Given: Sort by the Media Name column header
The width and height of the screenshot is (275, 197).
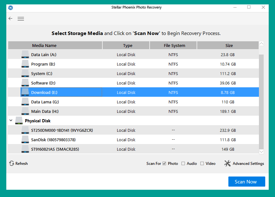Looking at the screenshot, I should (x=55, y=45).
